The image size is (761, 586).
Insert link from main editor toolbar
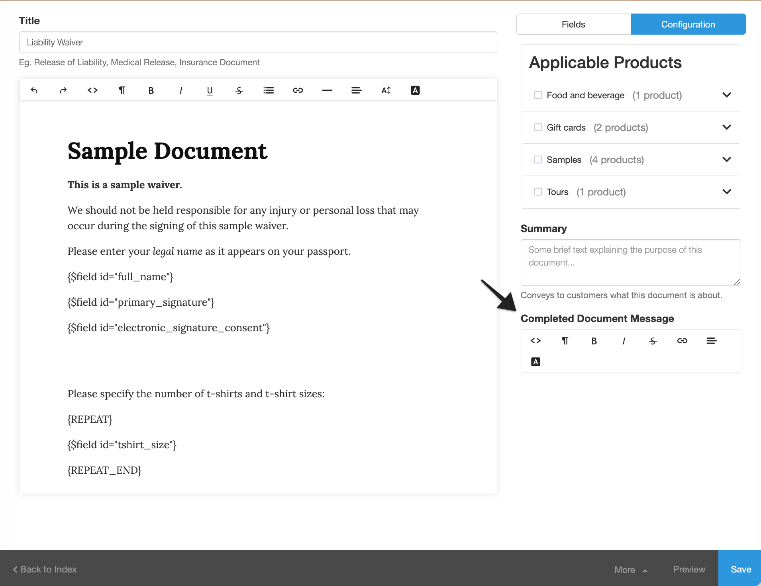(x=298, y=90)
